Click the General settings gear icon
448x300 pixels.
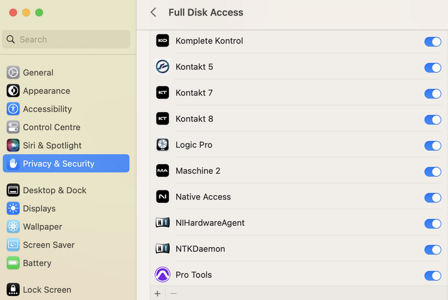point(13,73)
